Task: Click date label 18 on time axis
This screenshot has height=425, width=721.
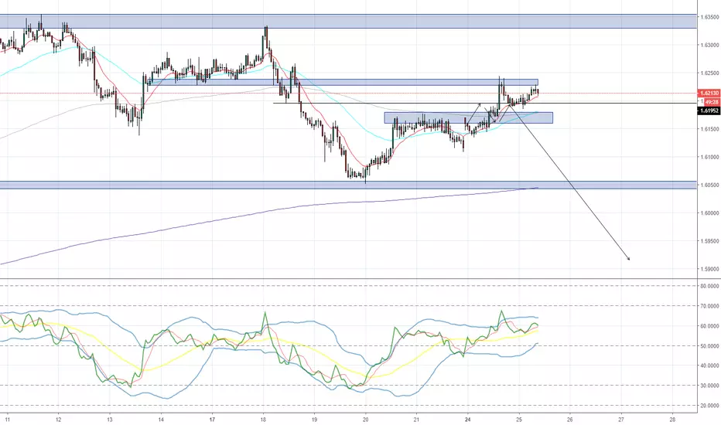Action: 263,420
